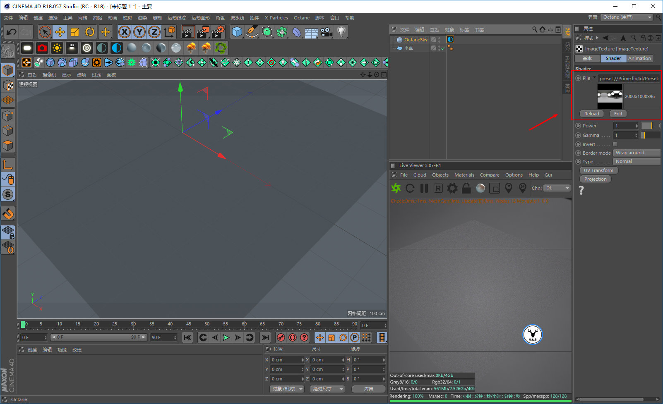The image size is (663, 404).
Task: Open the Border mode Wrap around dropdown
Action: pyautogui.click(x=637, y=153)
